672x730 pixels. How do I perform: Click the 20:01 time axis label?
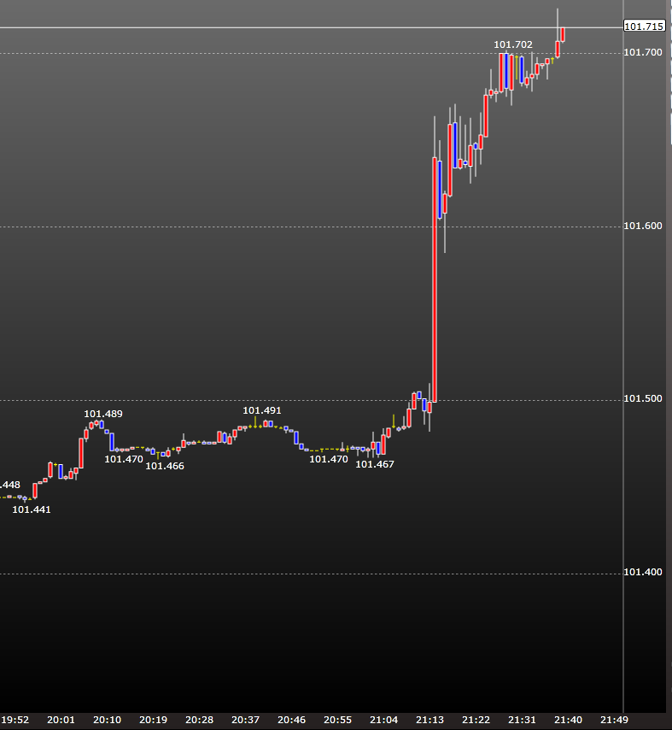tap(61, 720)
